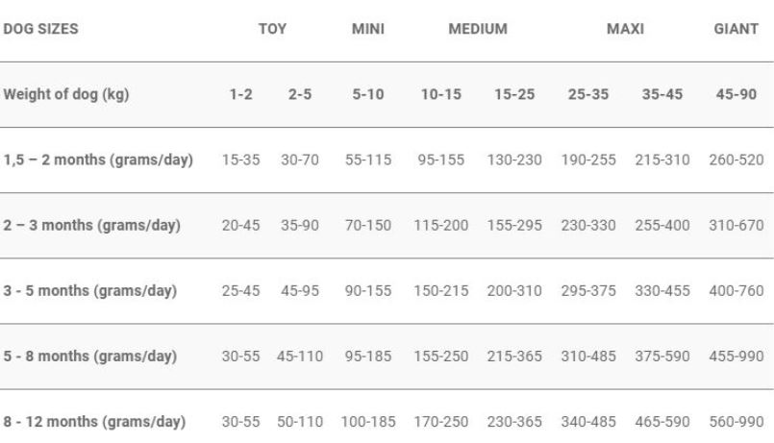Select the MAXI column header
Screen dimensions: 774x443
coord(625,29)
